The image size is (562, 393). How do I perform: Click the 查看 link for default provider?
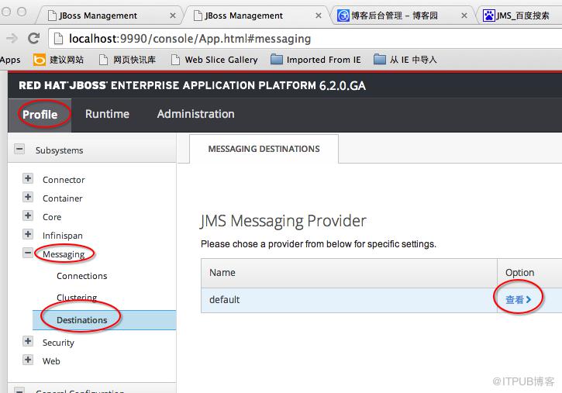point(519,299)
